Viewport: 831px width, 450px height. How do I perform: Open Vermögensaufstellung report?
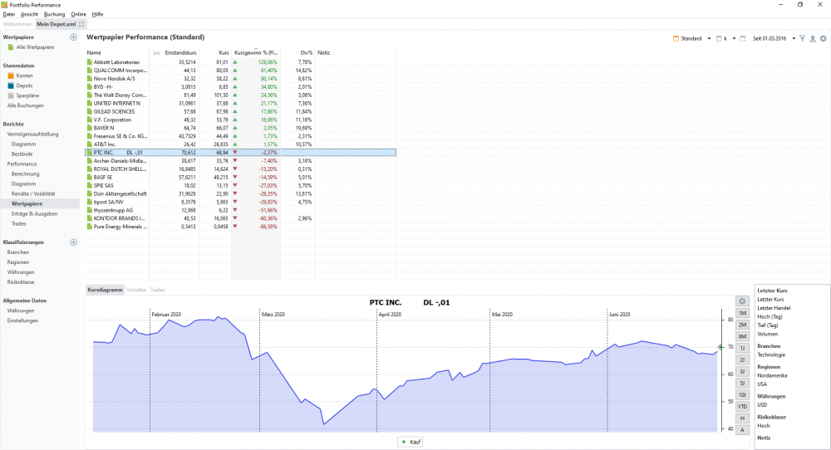pyautogui.click(x=33, y=135)
